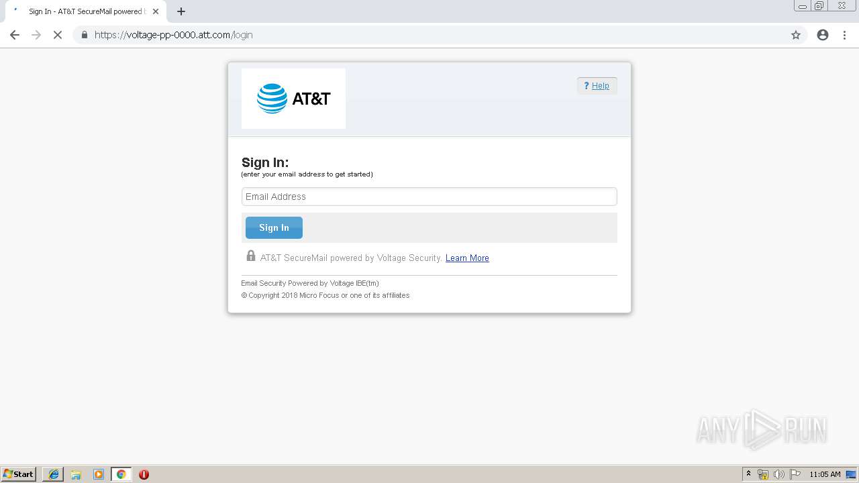Open the Chrome three-dot menu
The height and width of the screenshot is (483, 859).
[x=845, y=35]
